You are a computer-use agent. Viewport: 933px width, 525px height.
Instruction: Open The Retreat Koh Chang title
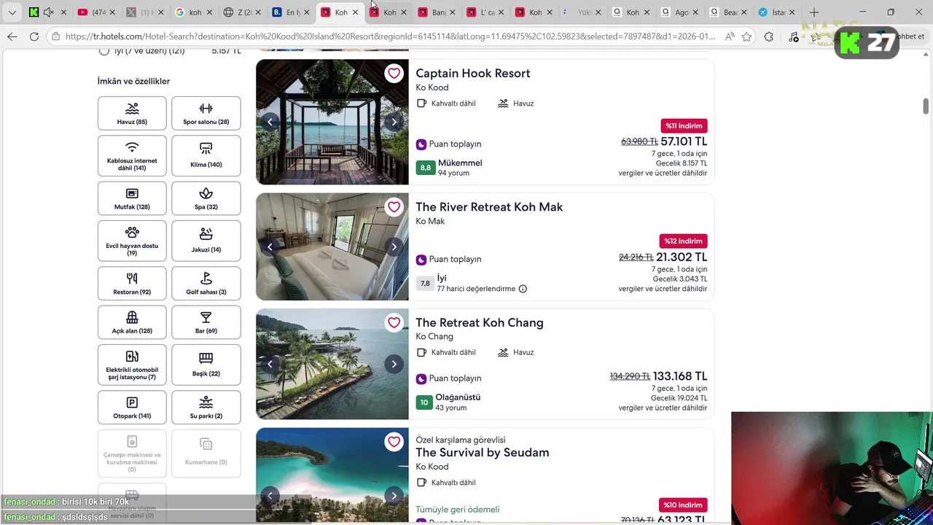[x=480, y=323]
